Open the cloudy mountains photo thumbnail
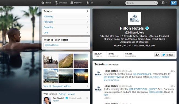The height and width of the screenshot is (104, 179). coord(66,76)
